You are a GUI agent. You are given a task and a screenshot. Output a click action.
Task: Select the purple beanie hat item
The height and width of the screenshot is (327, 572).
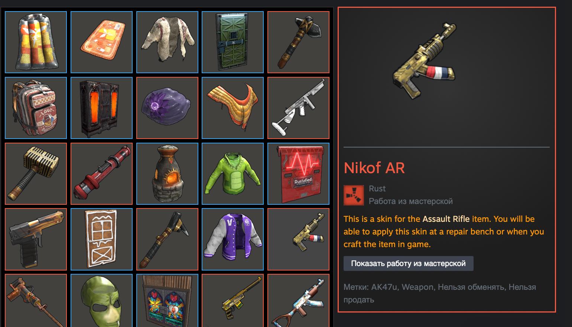[x=167, y=108]
